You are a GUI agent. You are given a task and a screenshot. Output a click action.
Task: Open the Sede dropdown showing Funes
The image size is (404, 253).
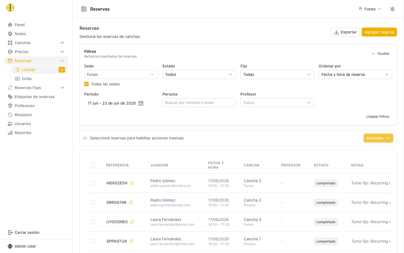click(121, 74)
